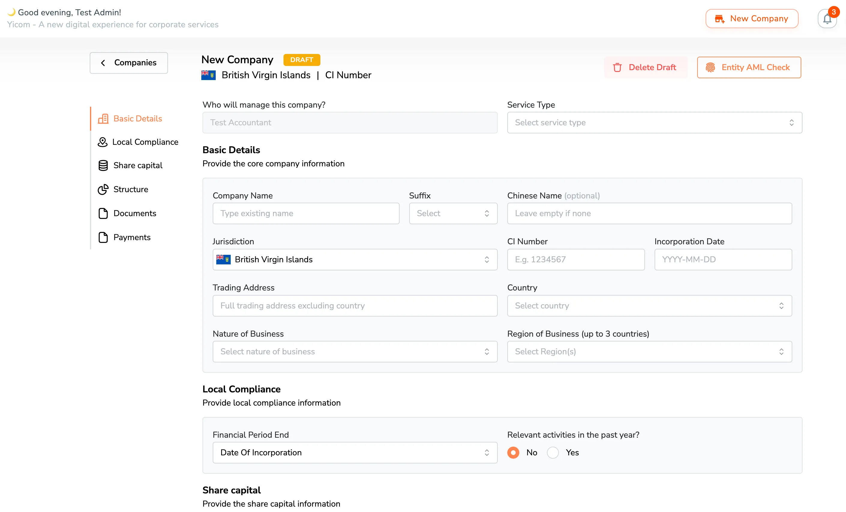Focus the Incorporation Date field
The height and width of the screenshot is (512, 846).
pyautogui.click(x=723, y=260)
